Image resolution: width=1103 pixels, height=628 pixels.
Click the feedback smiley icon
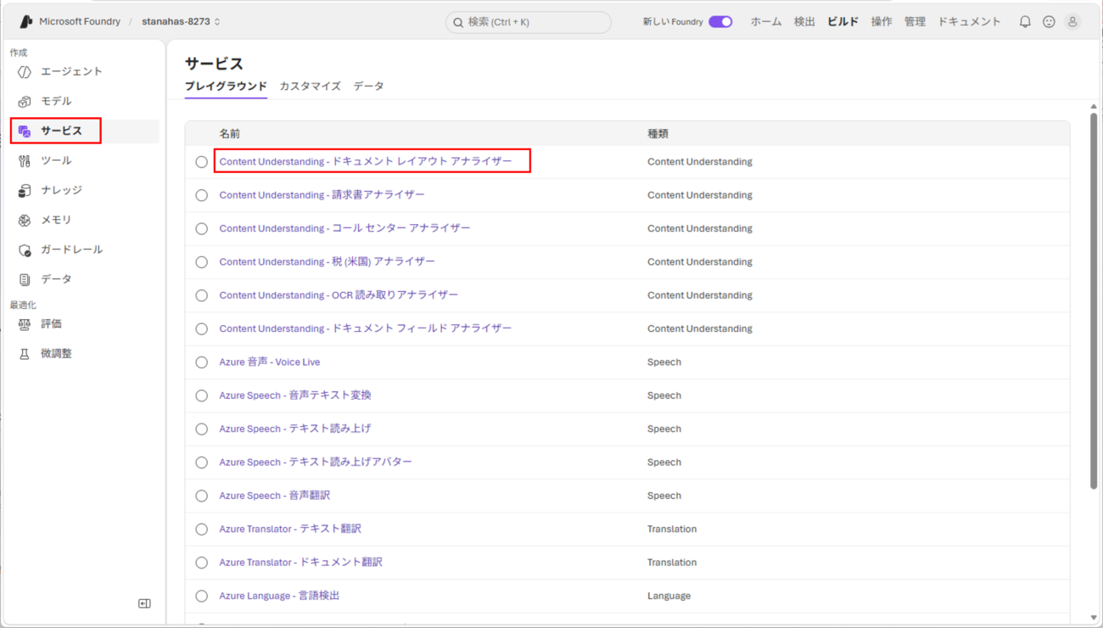(1049, 22)
